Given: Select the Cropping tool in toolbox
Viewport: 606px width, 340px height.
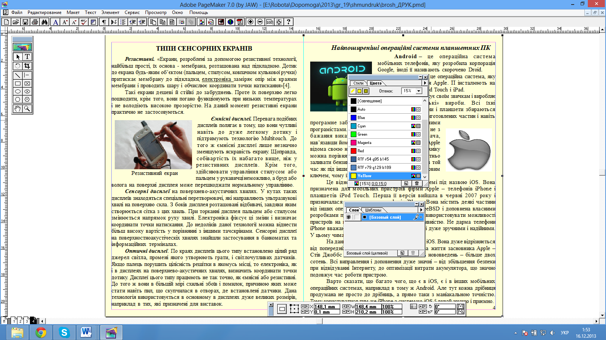Looking at the screenshot, I should coord(27,66).
